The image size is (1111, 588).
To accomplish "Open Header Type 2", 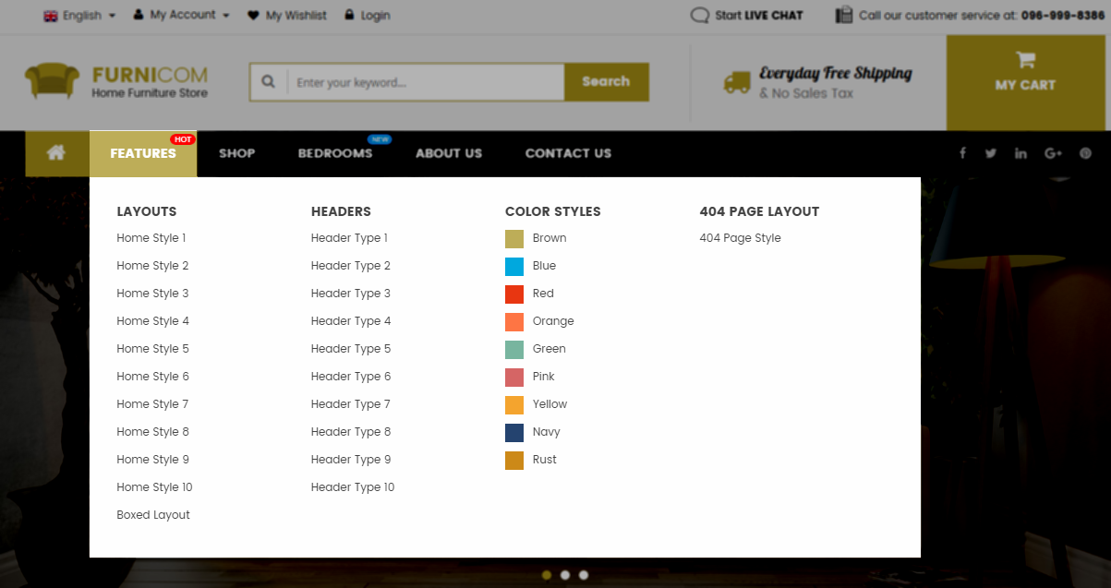I will [x=351, y=266].
